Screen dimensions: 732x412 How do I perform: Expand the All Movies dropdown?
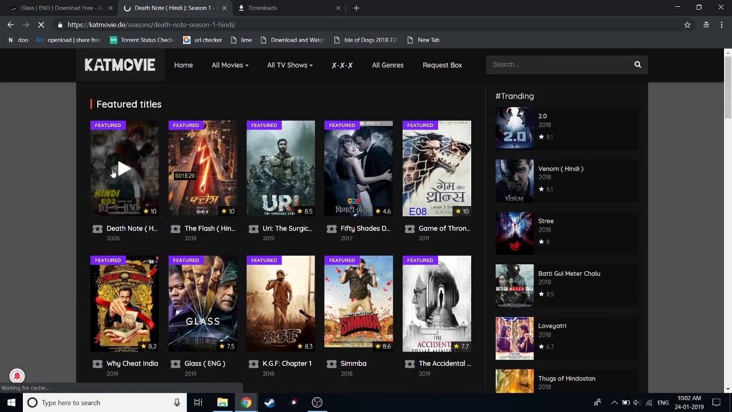tap(230, 65)
